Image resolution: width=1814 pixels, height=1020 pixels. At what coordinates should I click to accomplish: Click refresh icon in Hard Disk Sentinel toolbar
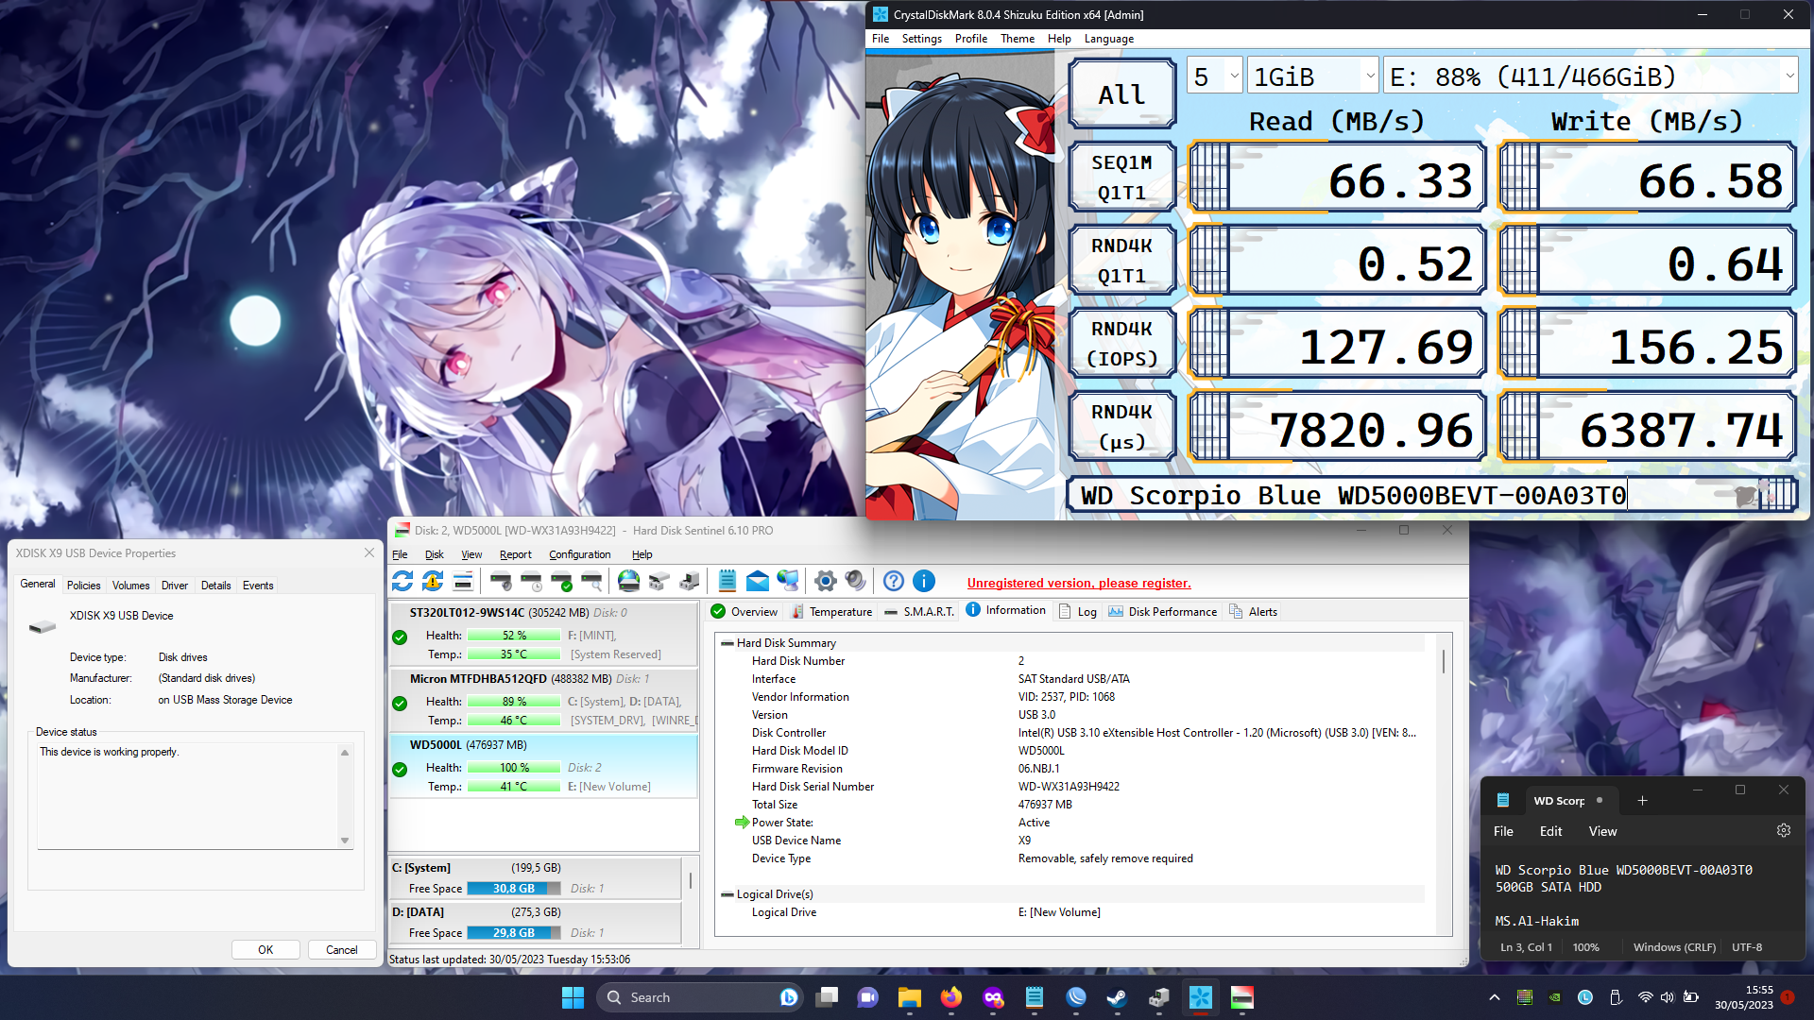coord(402,582)
